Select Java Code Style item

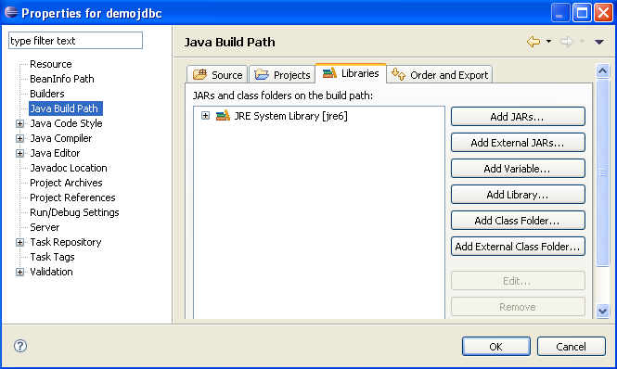click(x=66, y=123)
